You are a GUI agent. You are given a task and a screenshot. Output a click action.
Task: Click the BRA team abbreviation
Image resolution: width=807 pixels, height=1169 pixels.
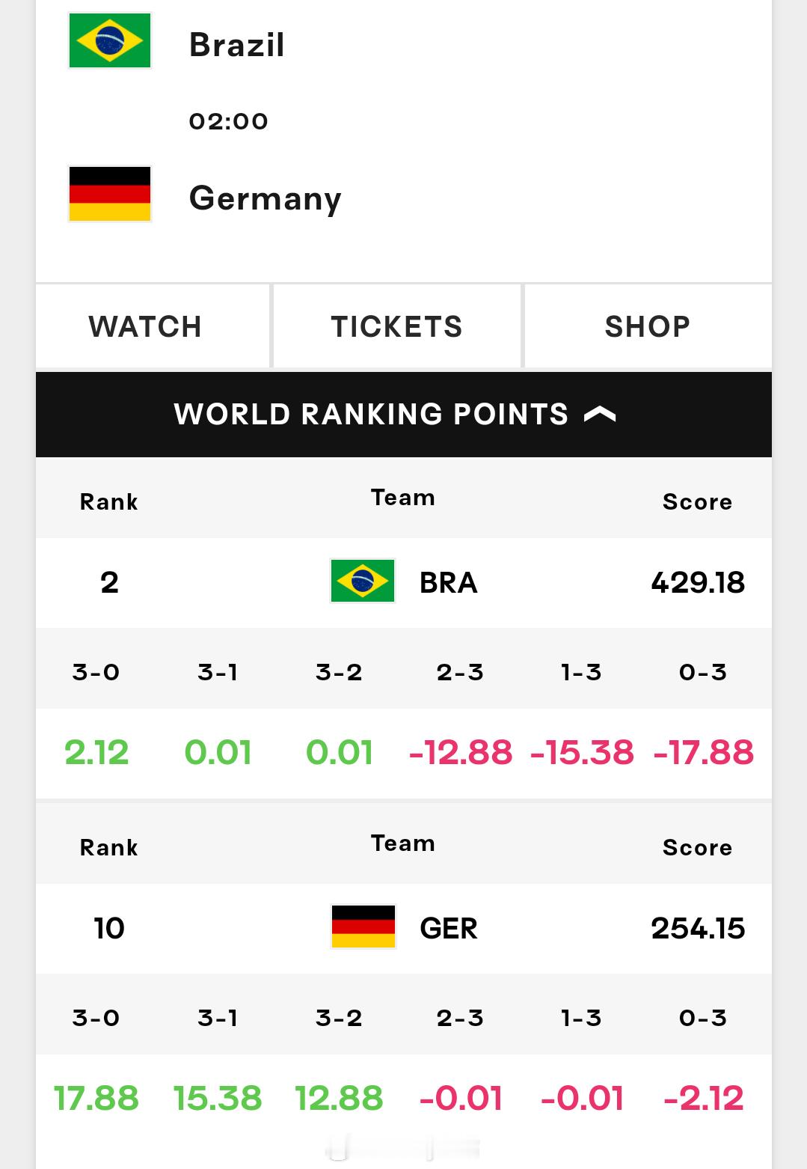click(448, 583)
